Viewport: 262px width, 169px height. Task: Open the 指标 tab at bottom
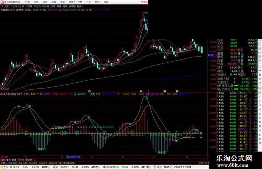pos(3,160)
